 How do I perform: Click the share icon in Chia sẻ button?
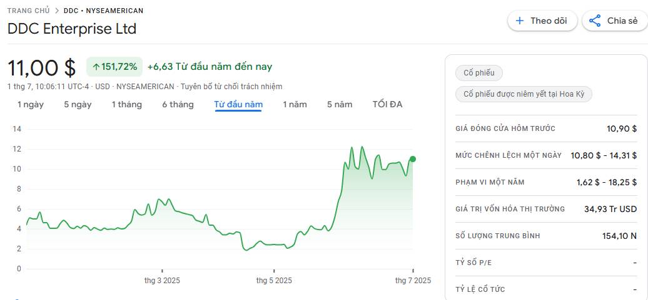594,21
